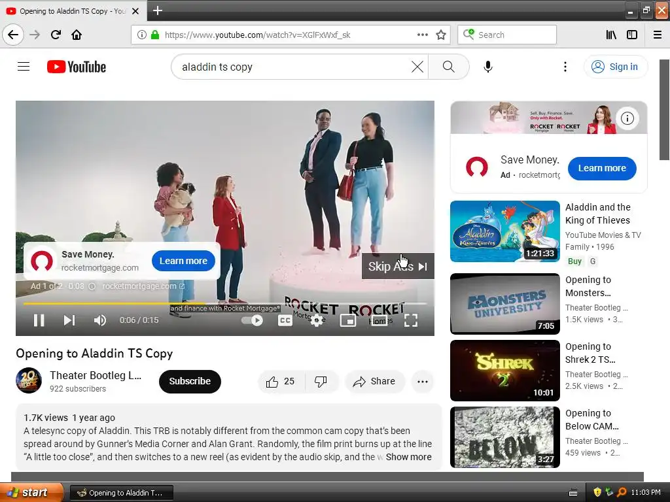Select the Opening to Aladdin TS Copy tab
The width and height of the screenshot is (670, 502).
coord(73,11)
